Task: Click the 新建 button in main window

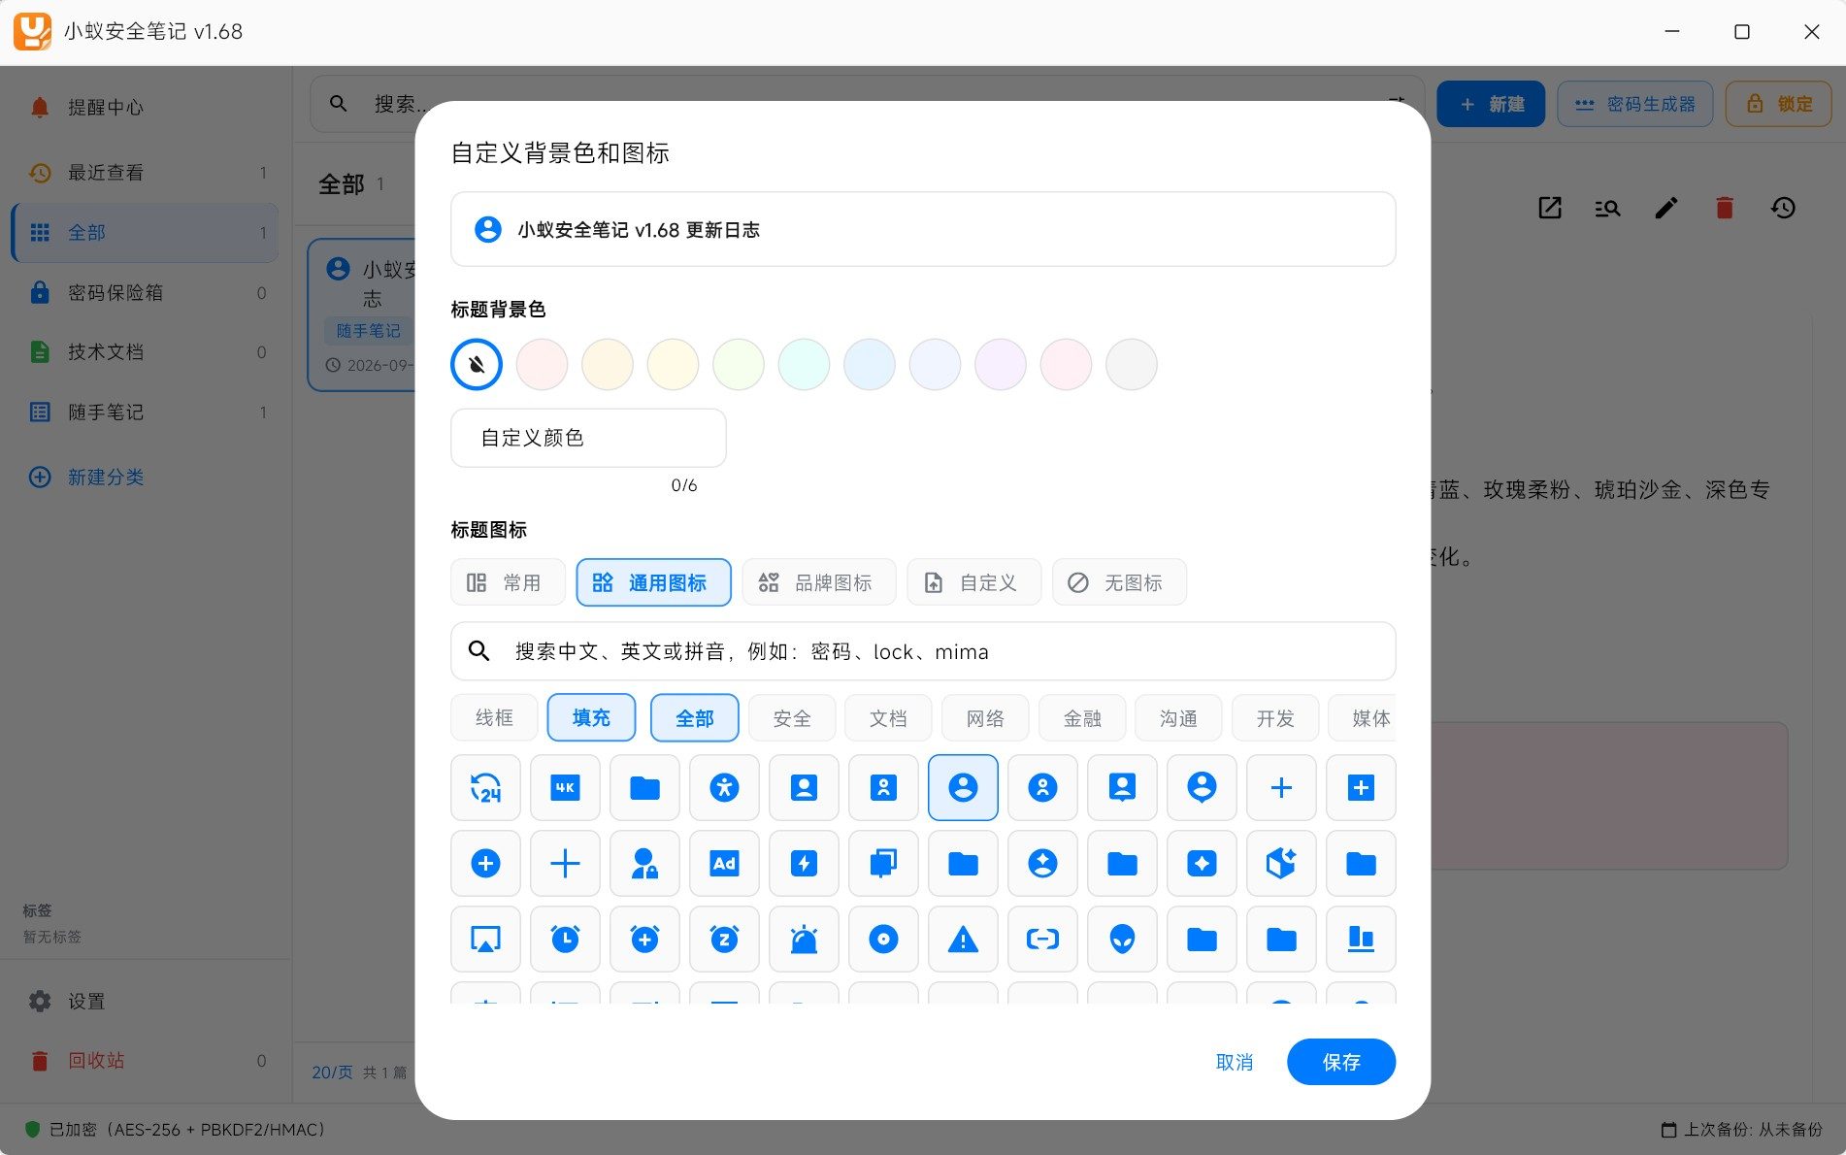Action: coord(1491,104)
